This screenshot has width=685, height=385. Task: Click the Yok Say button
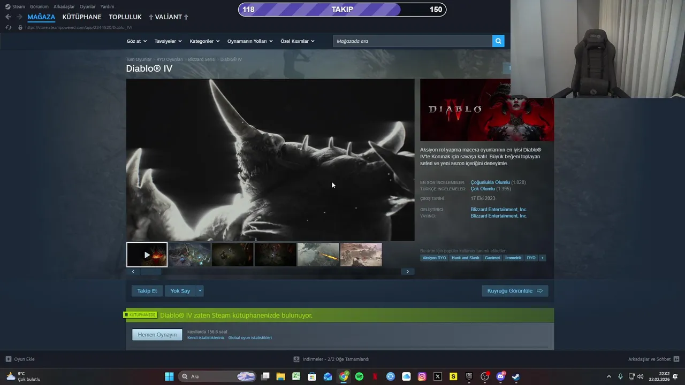point(180,291)
